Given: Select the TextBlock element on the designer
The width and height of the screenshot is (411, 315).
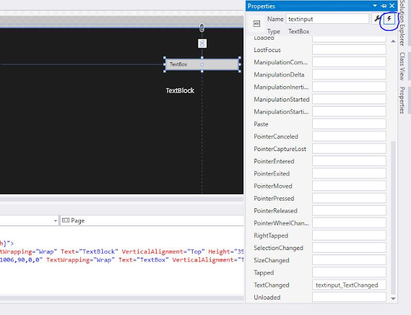Looking at the screenshot, I should (180, 91).
